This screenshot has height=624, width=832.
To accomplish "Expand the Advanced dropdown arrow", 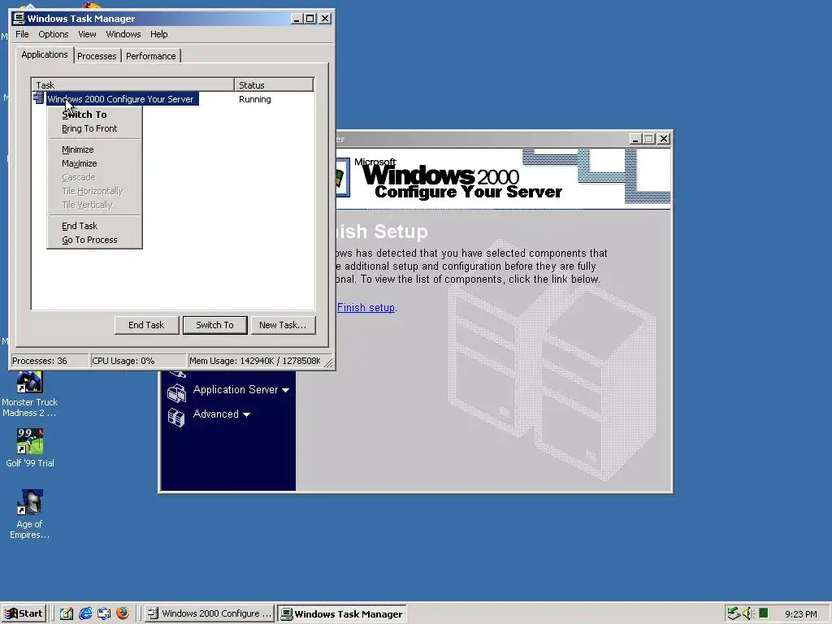I will (x=246, y=414).
